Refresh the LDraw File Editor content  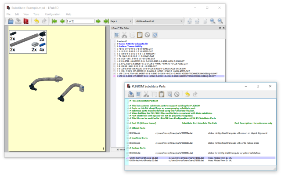point(155,35)
